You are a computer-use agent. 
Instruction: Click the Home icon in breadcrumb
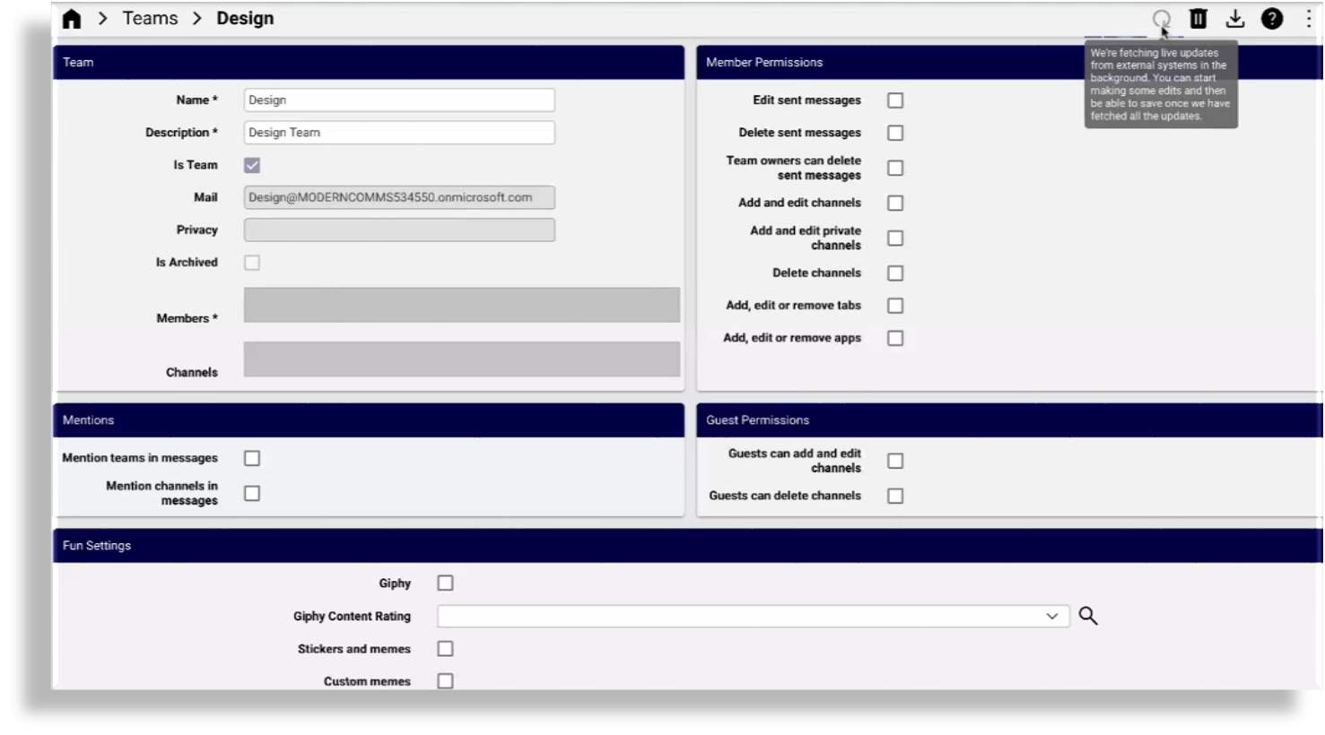72,19
